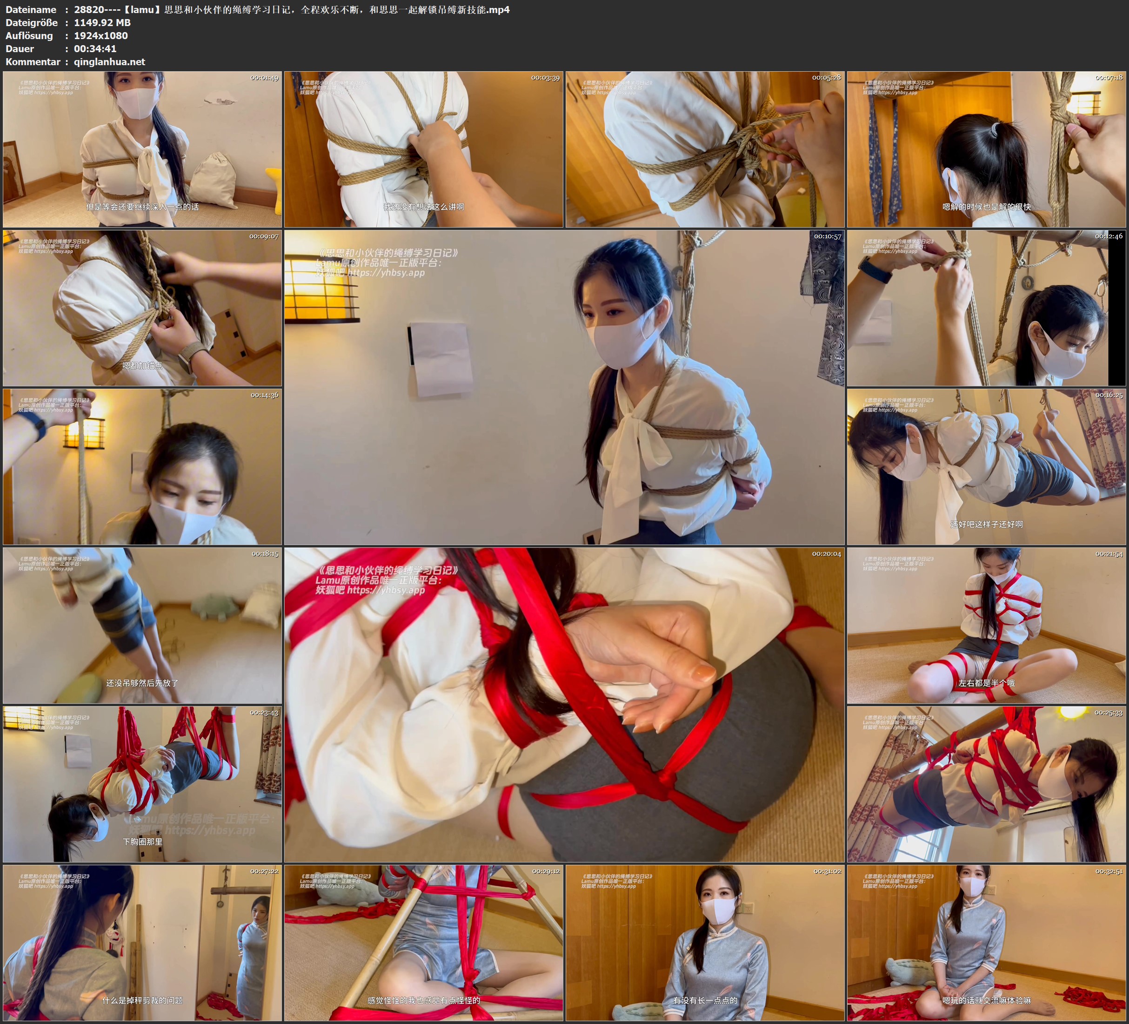Open the frame at 00:03:39
The image size is (1129, 1024).
pyautogui.click(x=423, y=149)
